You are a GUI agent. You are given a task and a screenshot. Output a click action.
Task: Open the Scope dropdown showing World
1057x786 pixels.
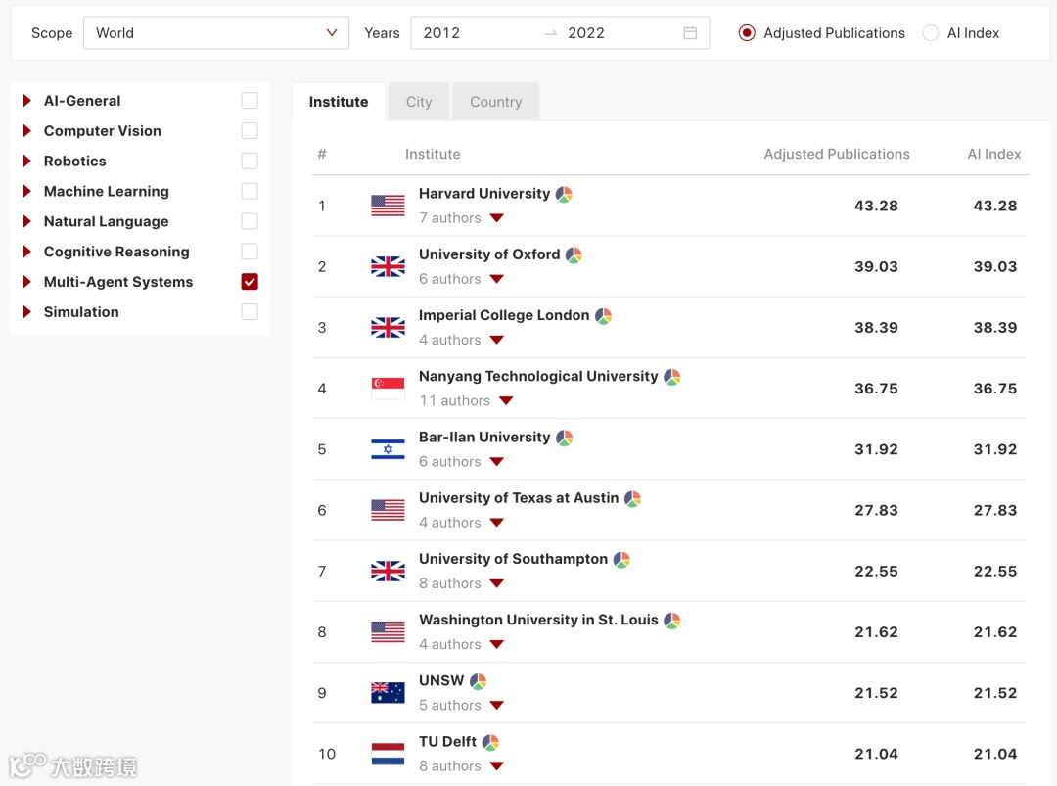click(x=215, y=33)
